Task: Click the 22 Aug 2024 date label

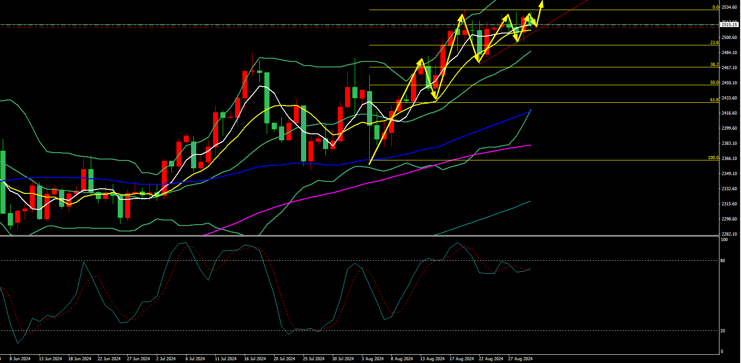Action: [491, 359]
